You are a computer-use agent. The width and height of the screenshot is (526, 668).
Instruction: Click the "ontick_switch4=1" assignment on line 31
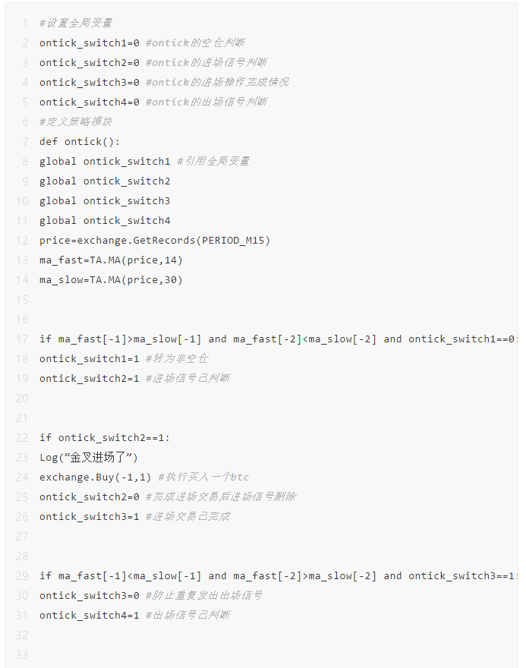tap(89, 615)
